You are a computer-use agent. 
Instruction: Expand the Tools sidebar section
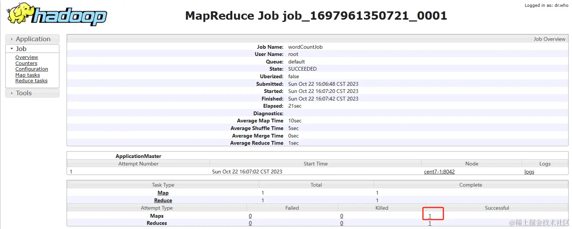pos(33,93)
